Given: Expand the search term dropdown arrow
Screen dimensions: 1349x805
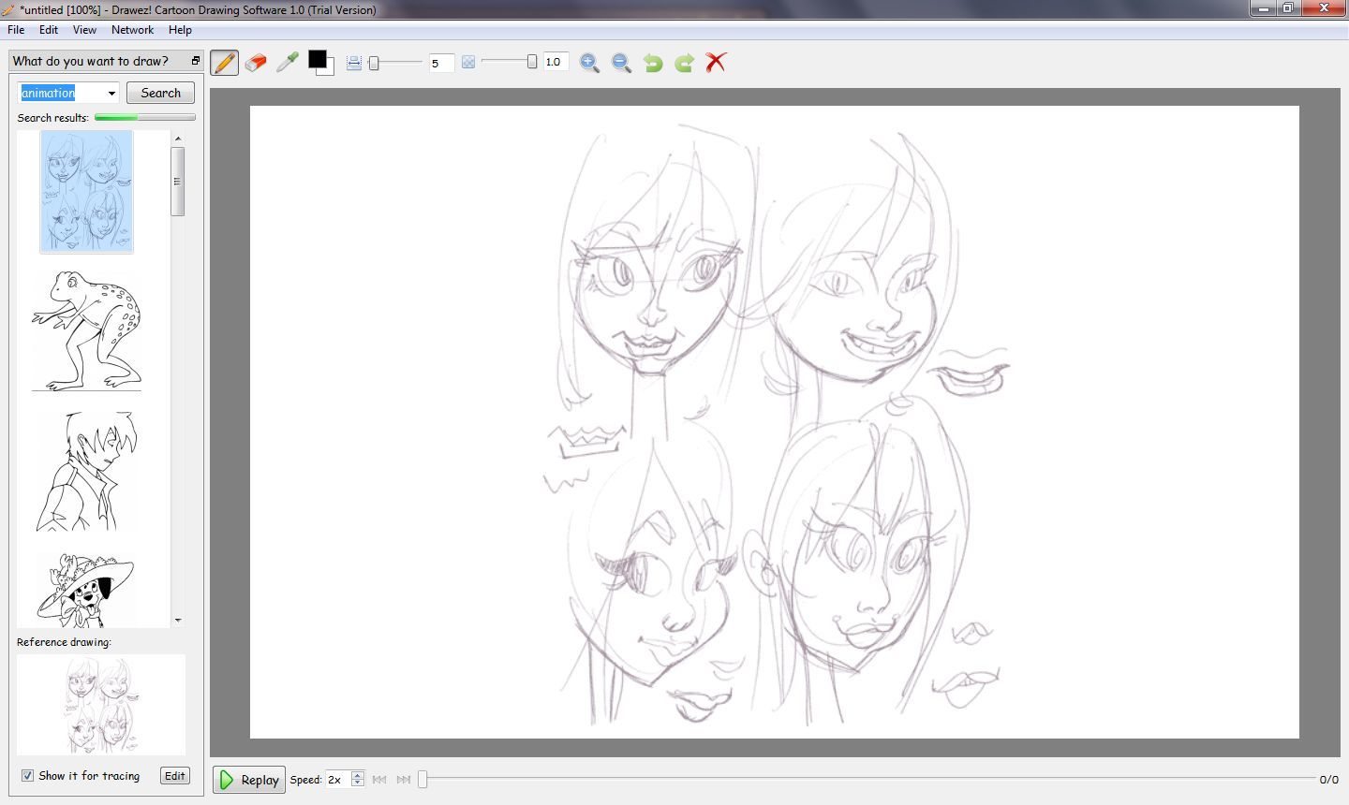Looking at the screenshot, I should click(111, 94).
